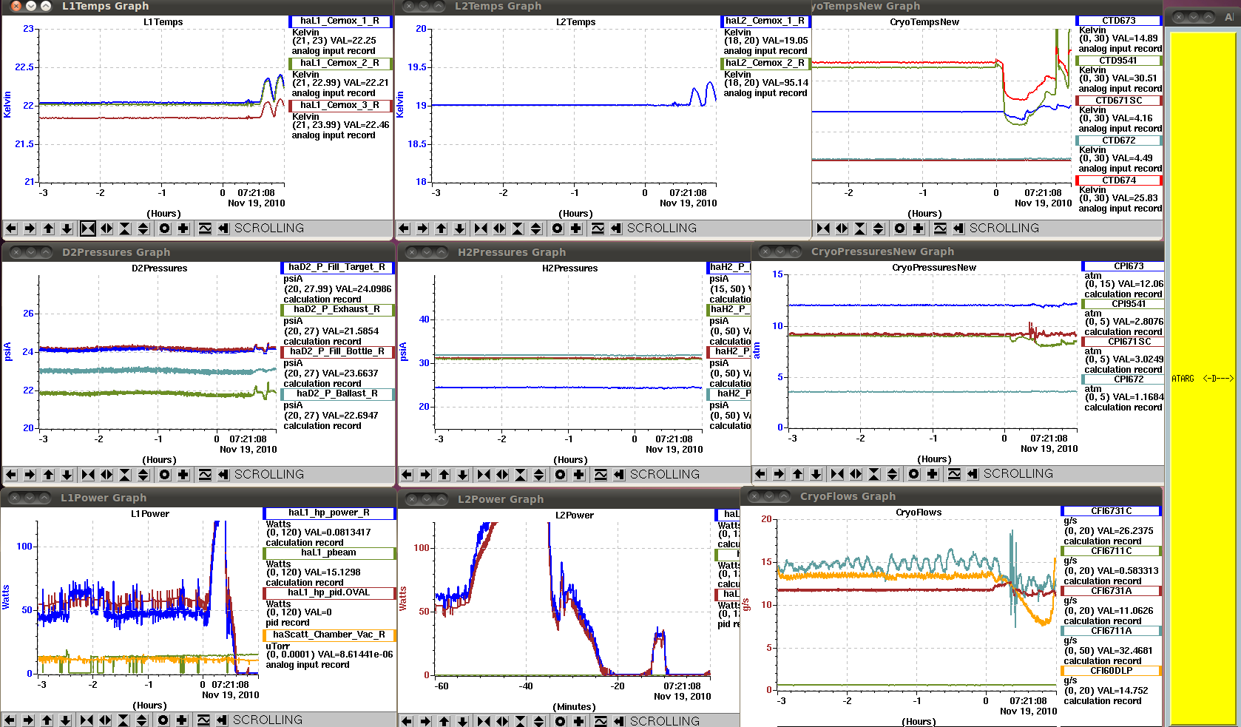Pan left in the L2Temps graph toolbar
This screenshot has width=1241, height=727.
(404, 229)
